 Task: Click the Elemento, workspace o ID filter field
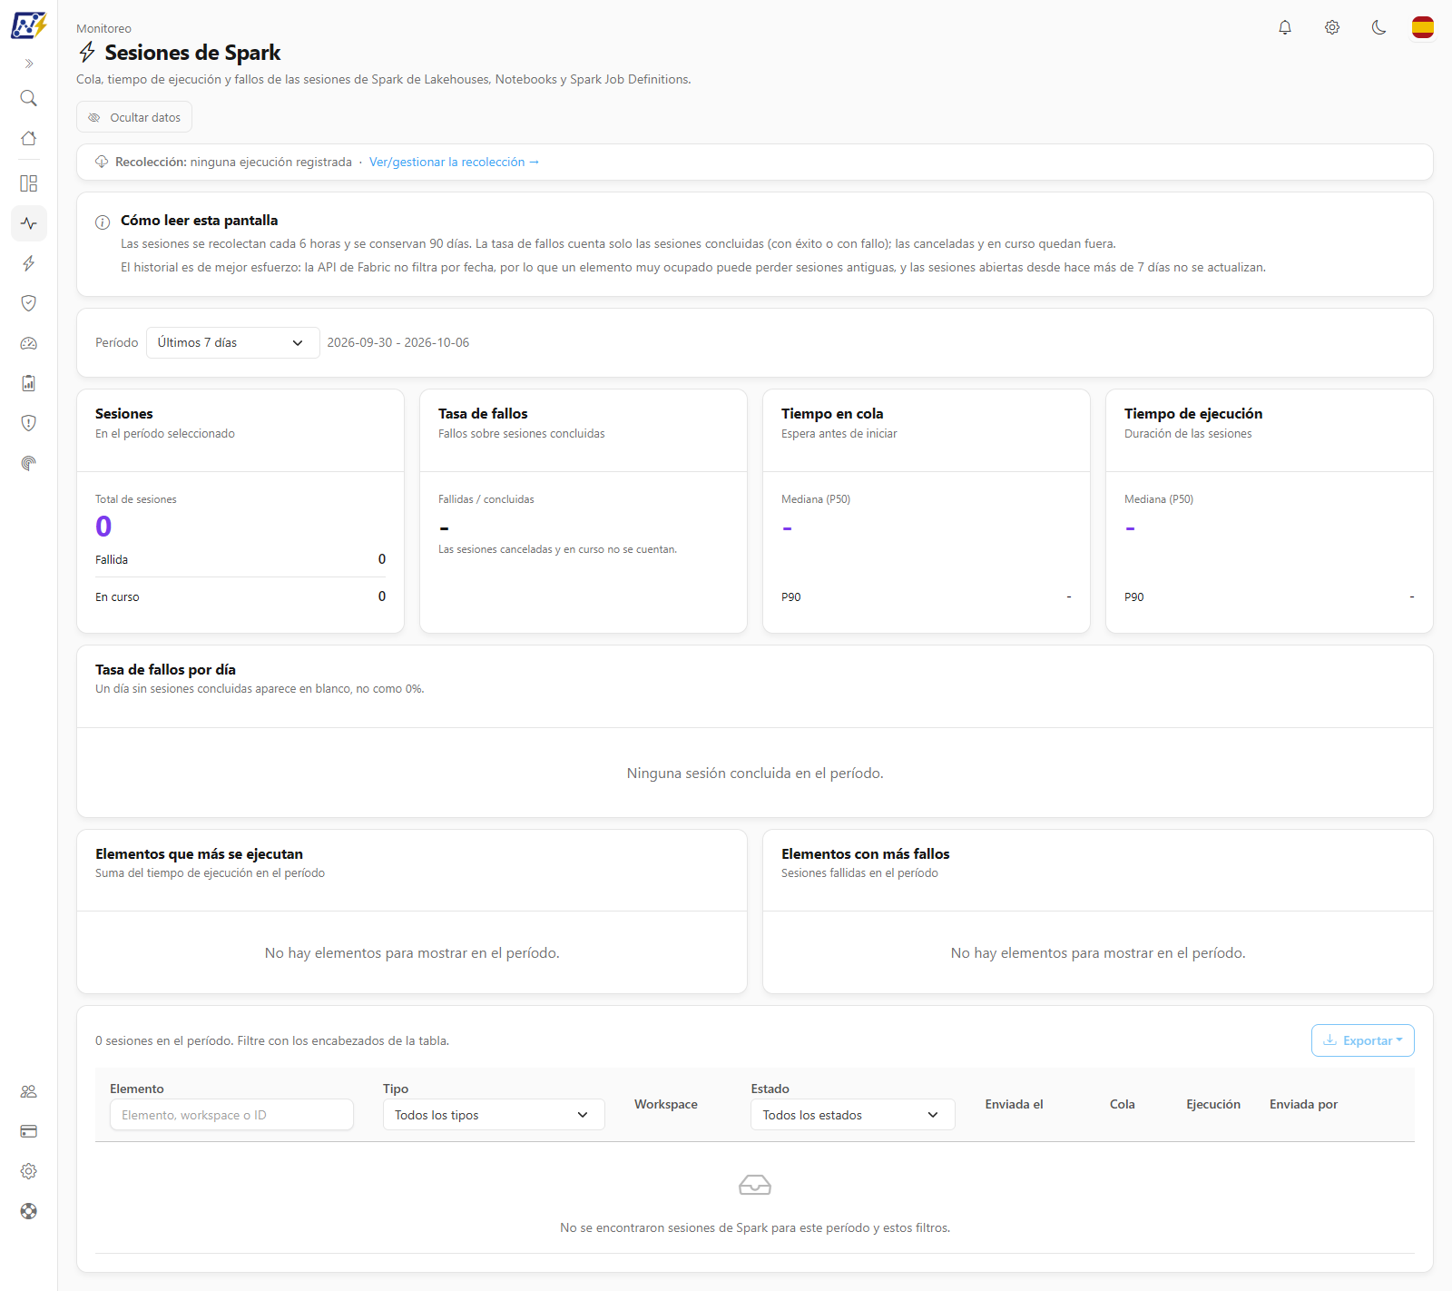(231, 1115)
